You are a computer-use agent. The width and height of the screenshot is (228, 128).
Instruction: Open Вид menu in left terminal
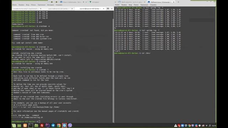[28, 5]
